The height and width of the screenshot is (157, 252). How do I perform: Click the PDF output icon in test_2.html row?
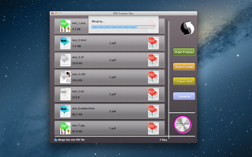[x=154, y=43]
